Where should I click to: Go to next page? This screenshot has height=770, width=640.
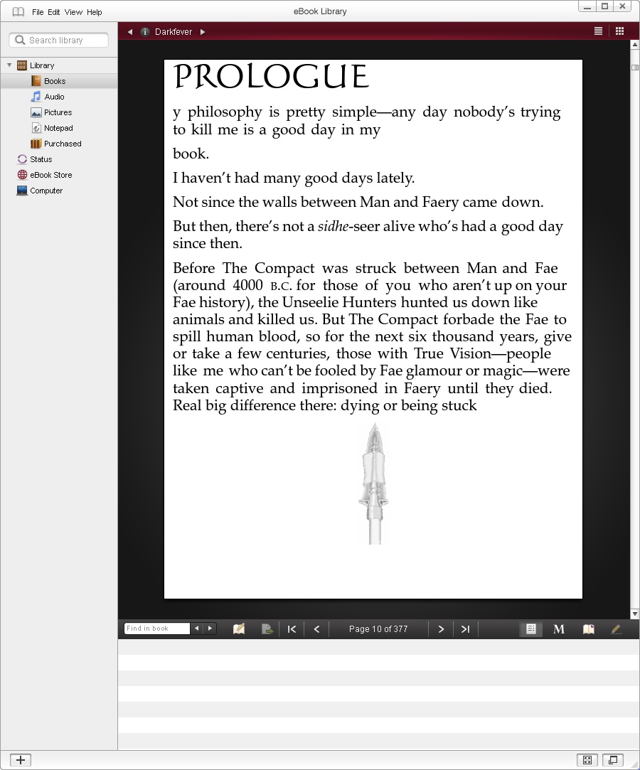point(441,629)
